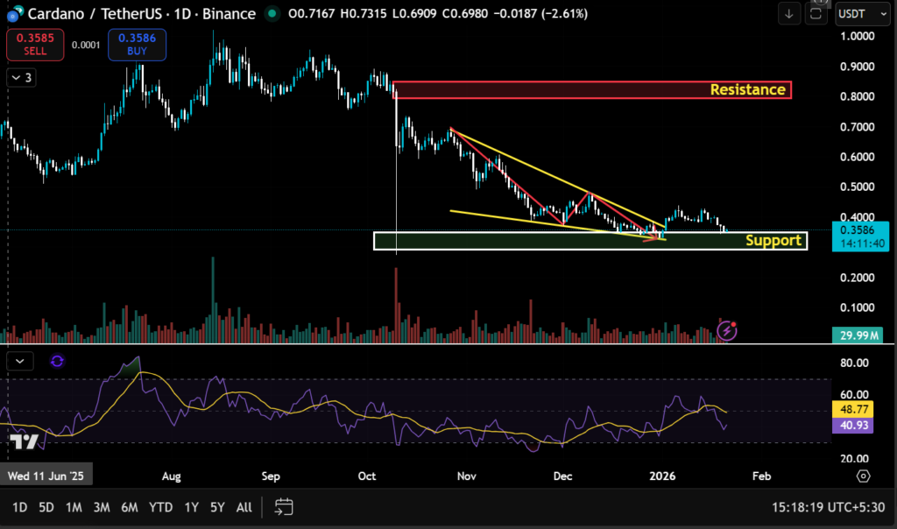This screenshot has height=529, width=897.
Task: Select the yellow Resistance zone rectangle
Action: (591, 89)
